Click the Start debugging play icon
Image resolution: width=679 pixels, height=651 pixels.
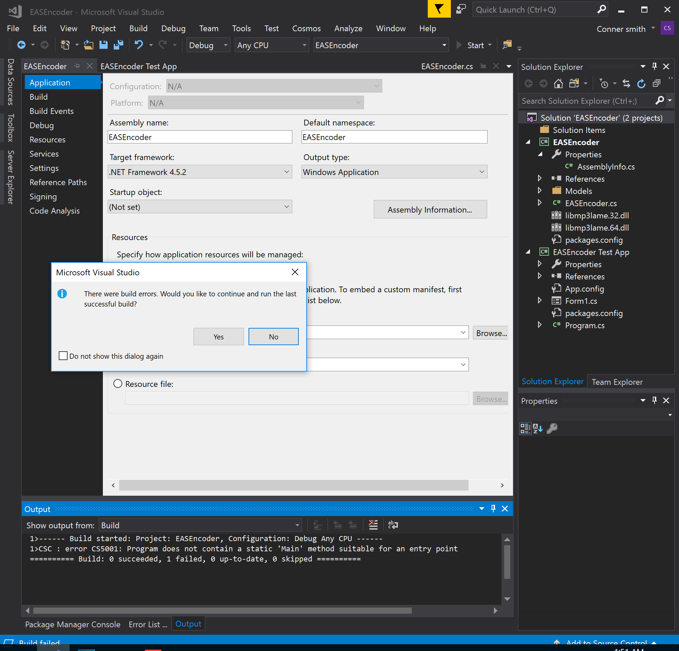(459, 45)
